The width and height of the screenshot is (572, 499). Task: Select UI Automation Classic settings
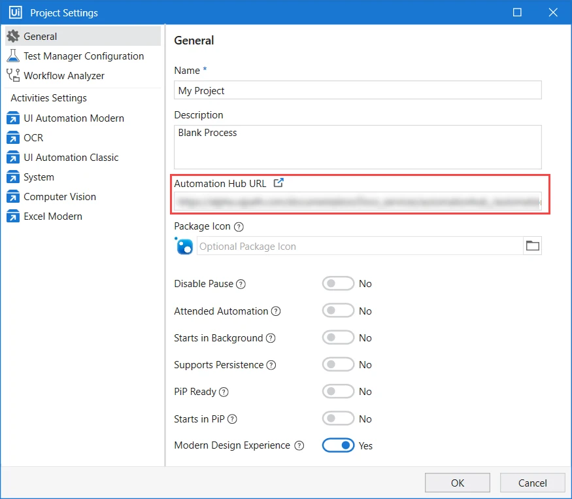tap(83, 158)
